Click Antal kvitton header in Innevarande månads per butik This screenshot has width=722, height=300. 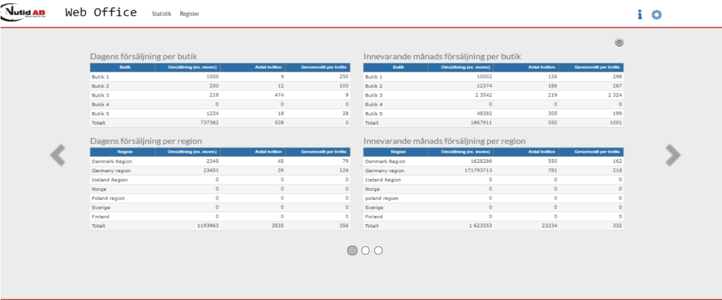pos(525,67)
